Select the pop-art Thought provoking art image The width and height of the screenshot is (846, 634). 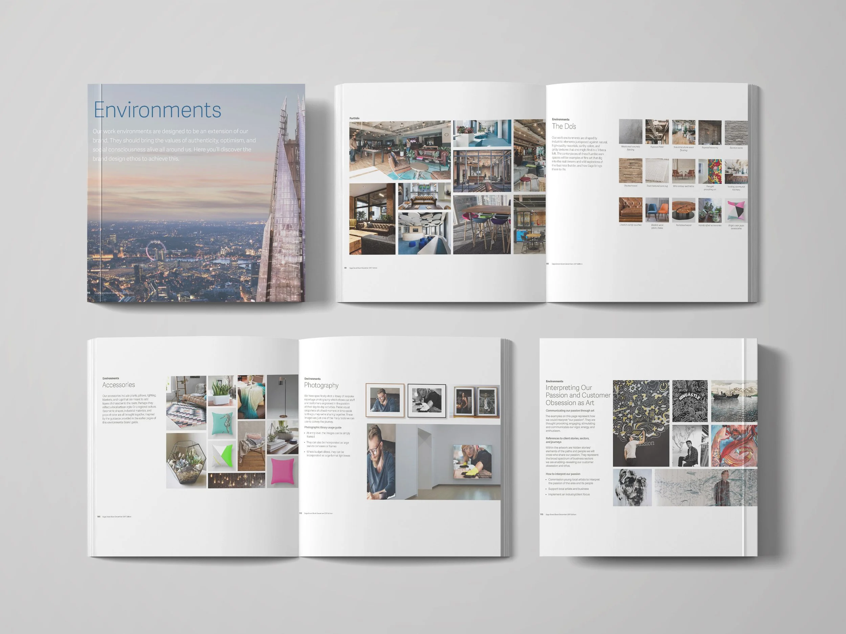pos(710,171)
